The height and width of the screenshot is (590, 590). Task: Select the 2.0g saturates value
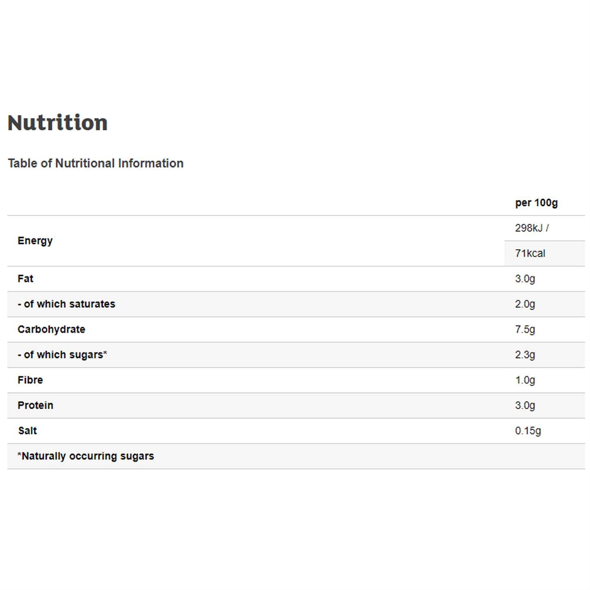click(x=525, y=304)
